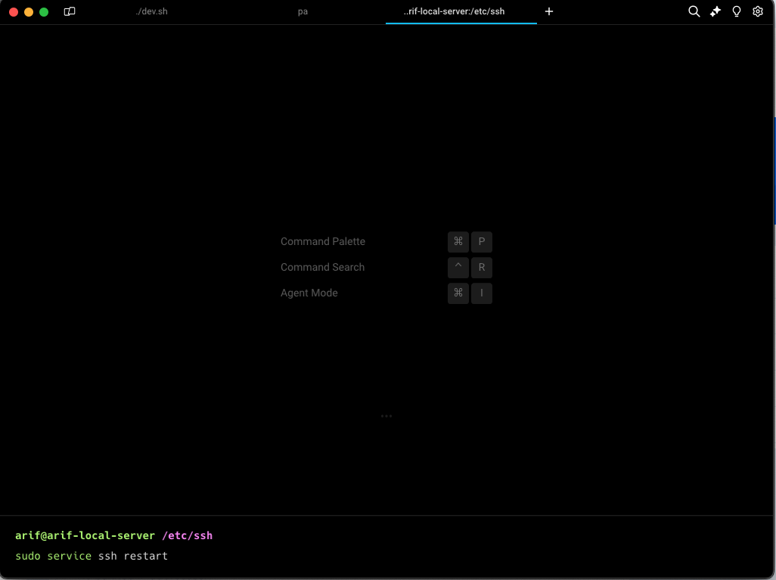Switch to the ./dev.sh tab
Screen dimensions: 776x580
click(x=152, y=11)
